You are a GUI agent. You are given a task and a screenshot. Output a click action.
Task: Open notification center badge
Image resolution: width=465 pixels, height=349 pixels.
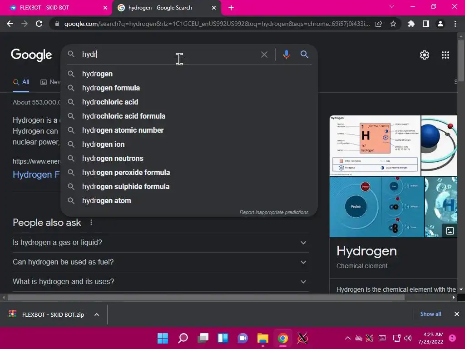452,338
